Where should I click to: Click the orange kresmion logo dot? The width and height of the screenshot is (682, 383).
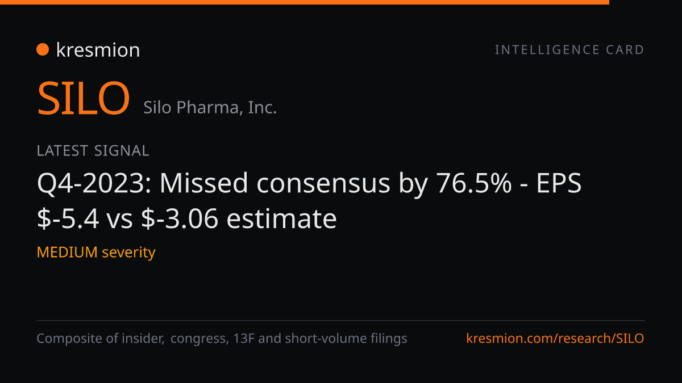43,50
